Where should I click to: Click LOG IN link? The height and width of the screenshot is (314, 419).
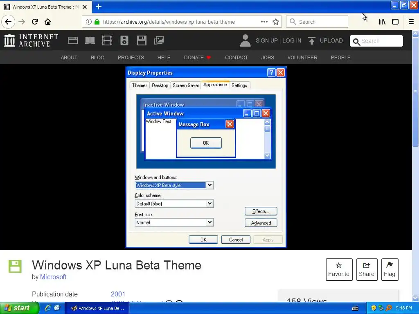click(292, 40)
